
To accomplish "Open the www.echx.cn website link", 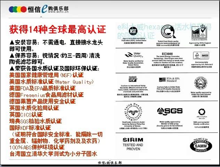I will pyautogui.click(x=58, y=12).
